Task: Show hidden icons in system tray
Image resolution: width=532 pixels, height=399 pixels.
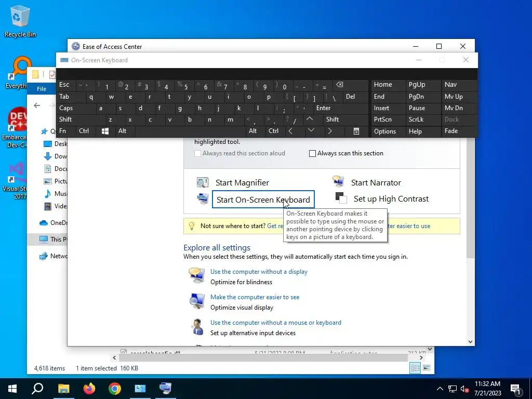Action: 440,389
